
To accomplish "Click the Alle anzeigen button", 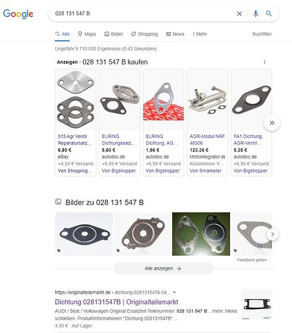I will (163, 268).
